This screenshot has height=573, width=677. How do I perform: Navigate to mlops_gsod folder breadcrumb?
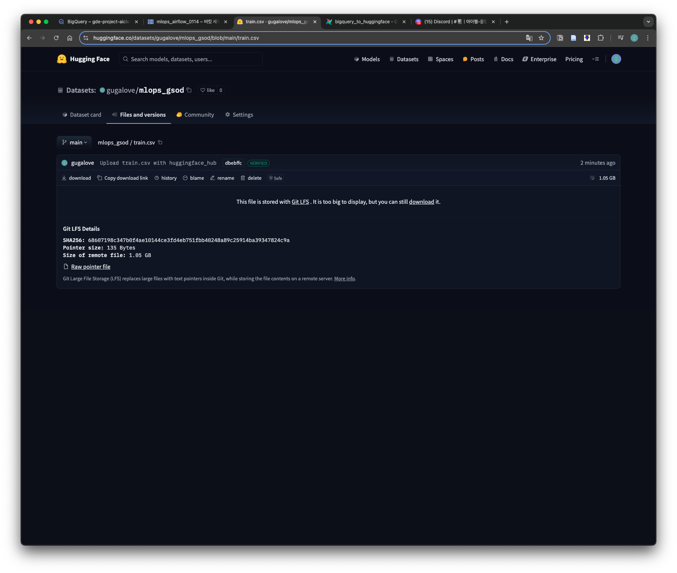point(113,142)
